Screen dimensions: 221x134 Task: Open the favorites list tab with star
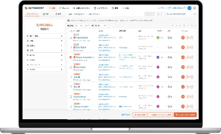[81, 8]
